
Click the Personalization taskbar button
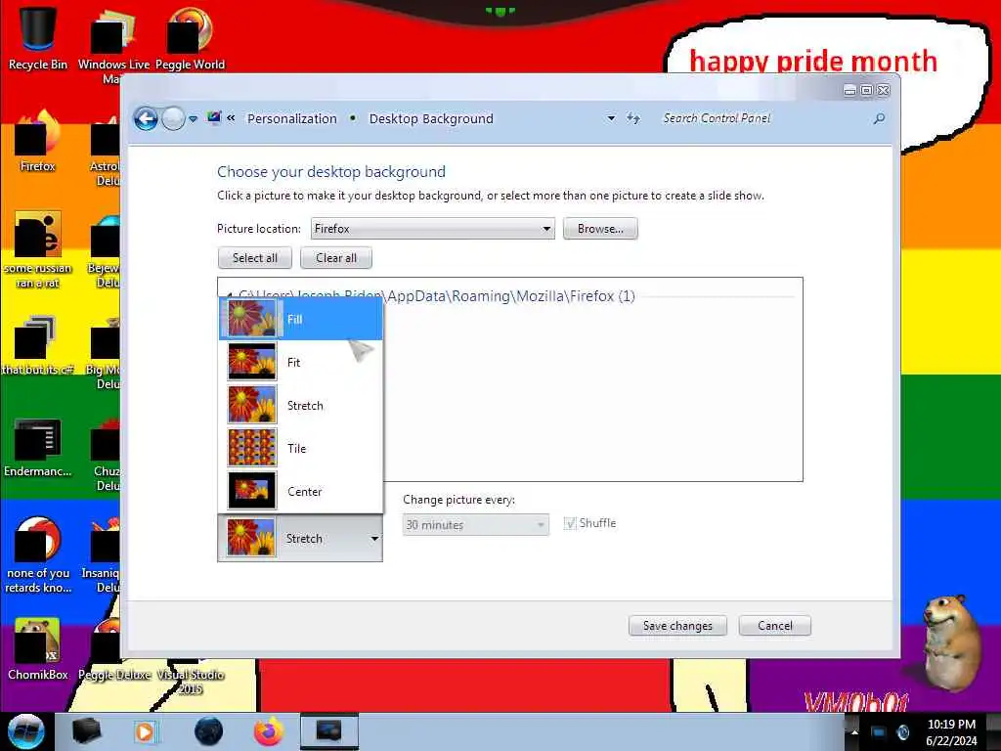(x=329, y=731)
